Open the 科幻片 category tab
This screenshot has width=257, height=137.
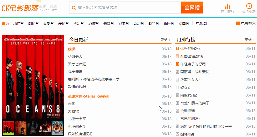[x=79, y=23]
